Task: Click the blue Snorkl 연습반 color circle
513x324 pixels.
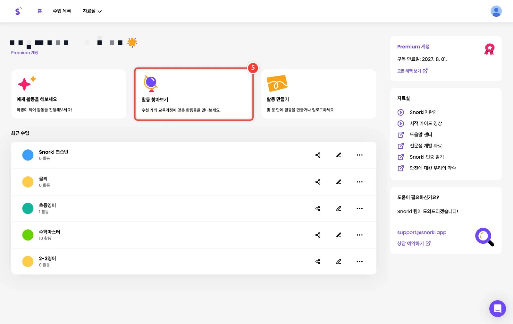Action: coord(28,155)
